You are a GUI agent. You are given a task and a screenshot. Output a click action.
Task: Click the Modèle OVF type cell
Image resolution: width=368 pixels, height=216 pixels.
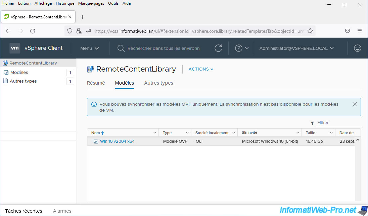pyautogui.click(x=175, y=141)
